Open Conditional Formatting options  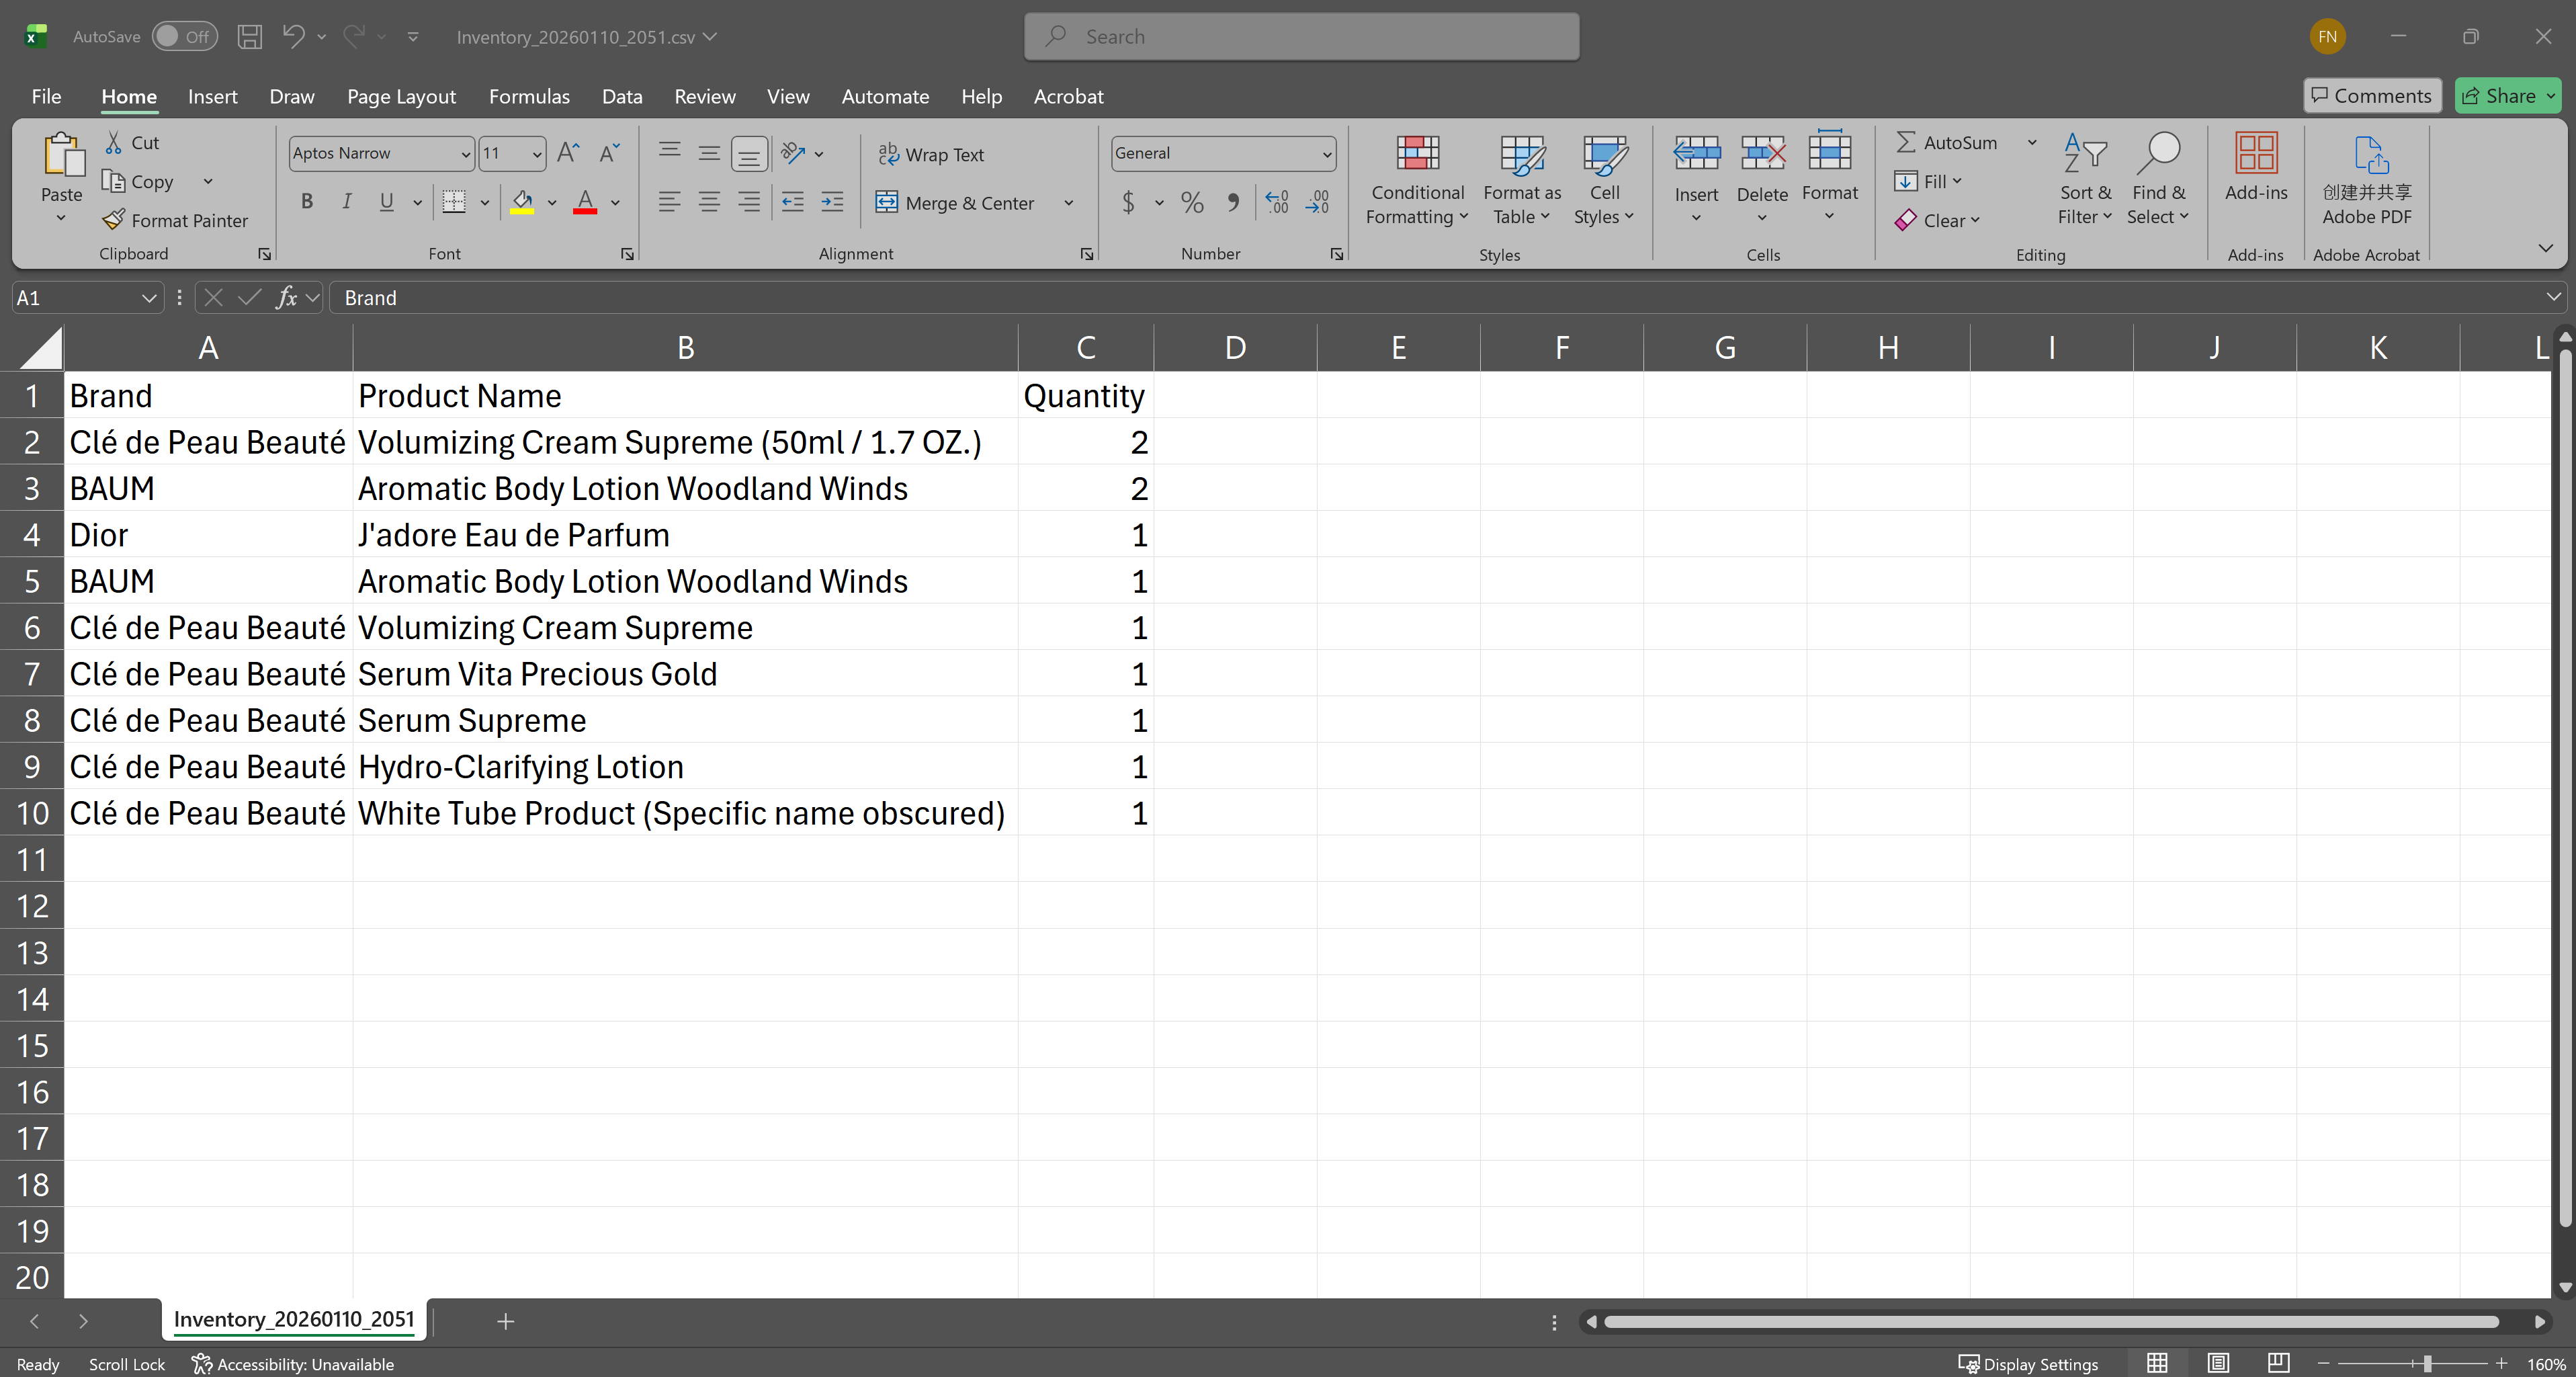[x=1416, y=180]
